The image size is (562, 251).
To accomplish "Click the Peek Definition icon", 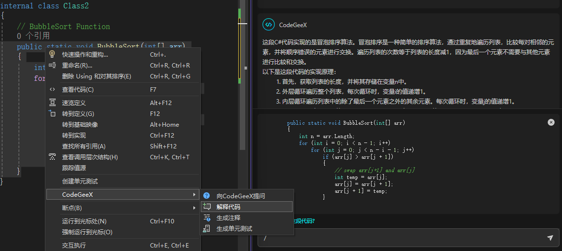I will point(52,103).
